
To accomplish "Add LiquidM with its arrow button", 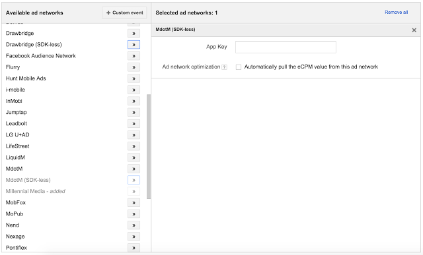I will pyautogui.click(x=134, y=157).
